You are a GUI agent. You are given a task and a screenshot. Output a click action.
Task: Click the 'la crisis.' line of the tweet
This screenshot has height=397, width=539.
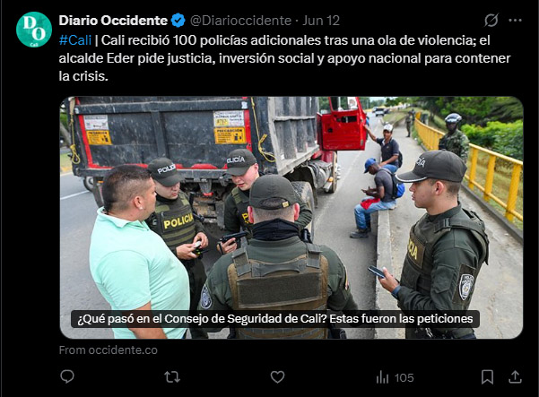coord(83,76)
